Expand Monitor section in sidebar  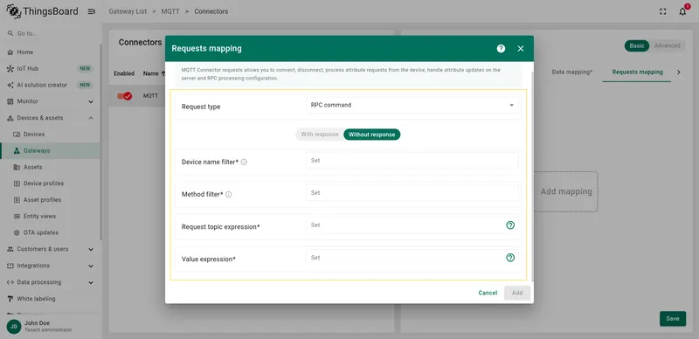point(50,101)
